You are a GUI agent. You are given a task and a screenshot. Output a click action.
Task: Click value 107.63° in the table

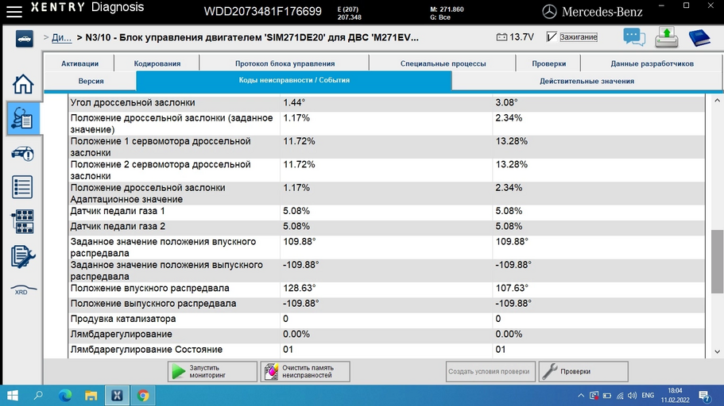tap(512, 288)
